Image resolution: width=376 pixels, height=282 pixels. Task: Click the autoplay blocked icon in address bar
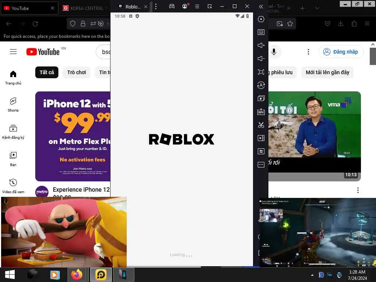[101, 23]
